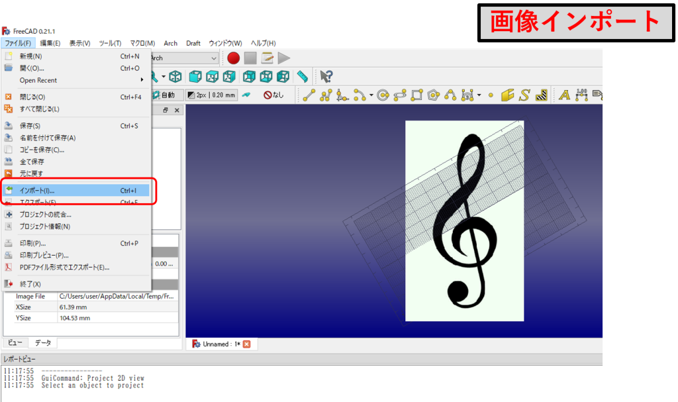Open the Macro menu in menu bar

click(142, 43)
